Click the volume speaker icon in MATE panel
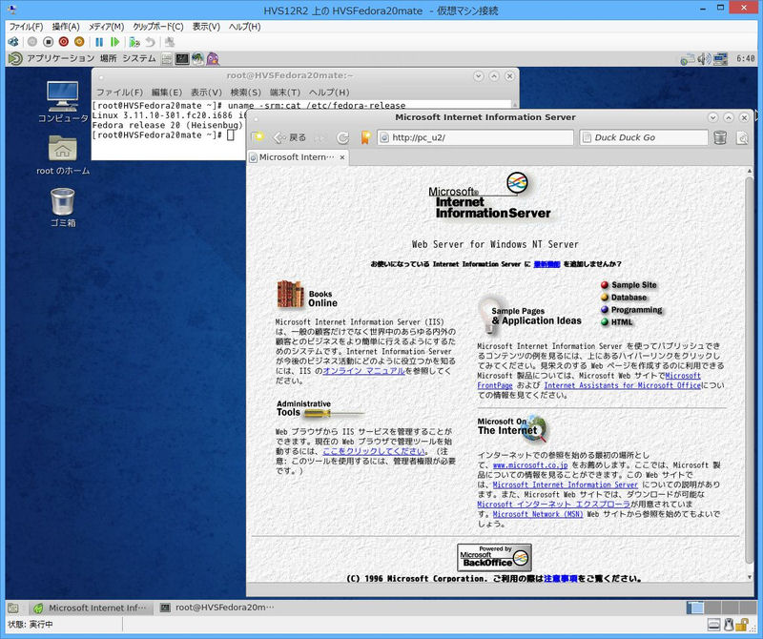Image resolution: width=763 pixels, height=639 pixels. [x=704, y=59]
